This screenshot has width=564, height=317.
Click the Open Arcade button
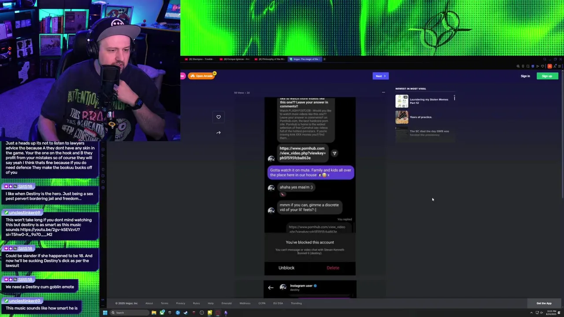point(202,76)
